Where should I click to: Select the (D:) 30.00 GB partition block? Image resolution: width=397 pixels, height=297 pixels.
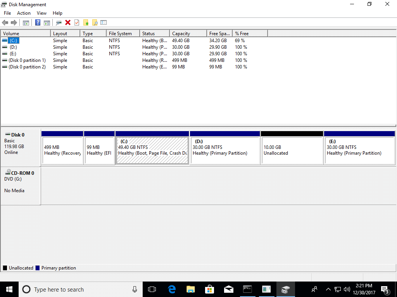(x=225, y=148)
